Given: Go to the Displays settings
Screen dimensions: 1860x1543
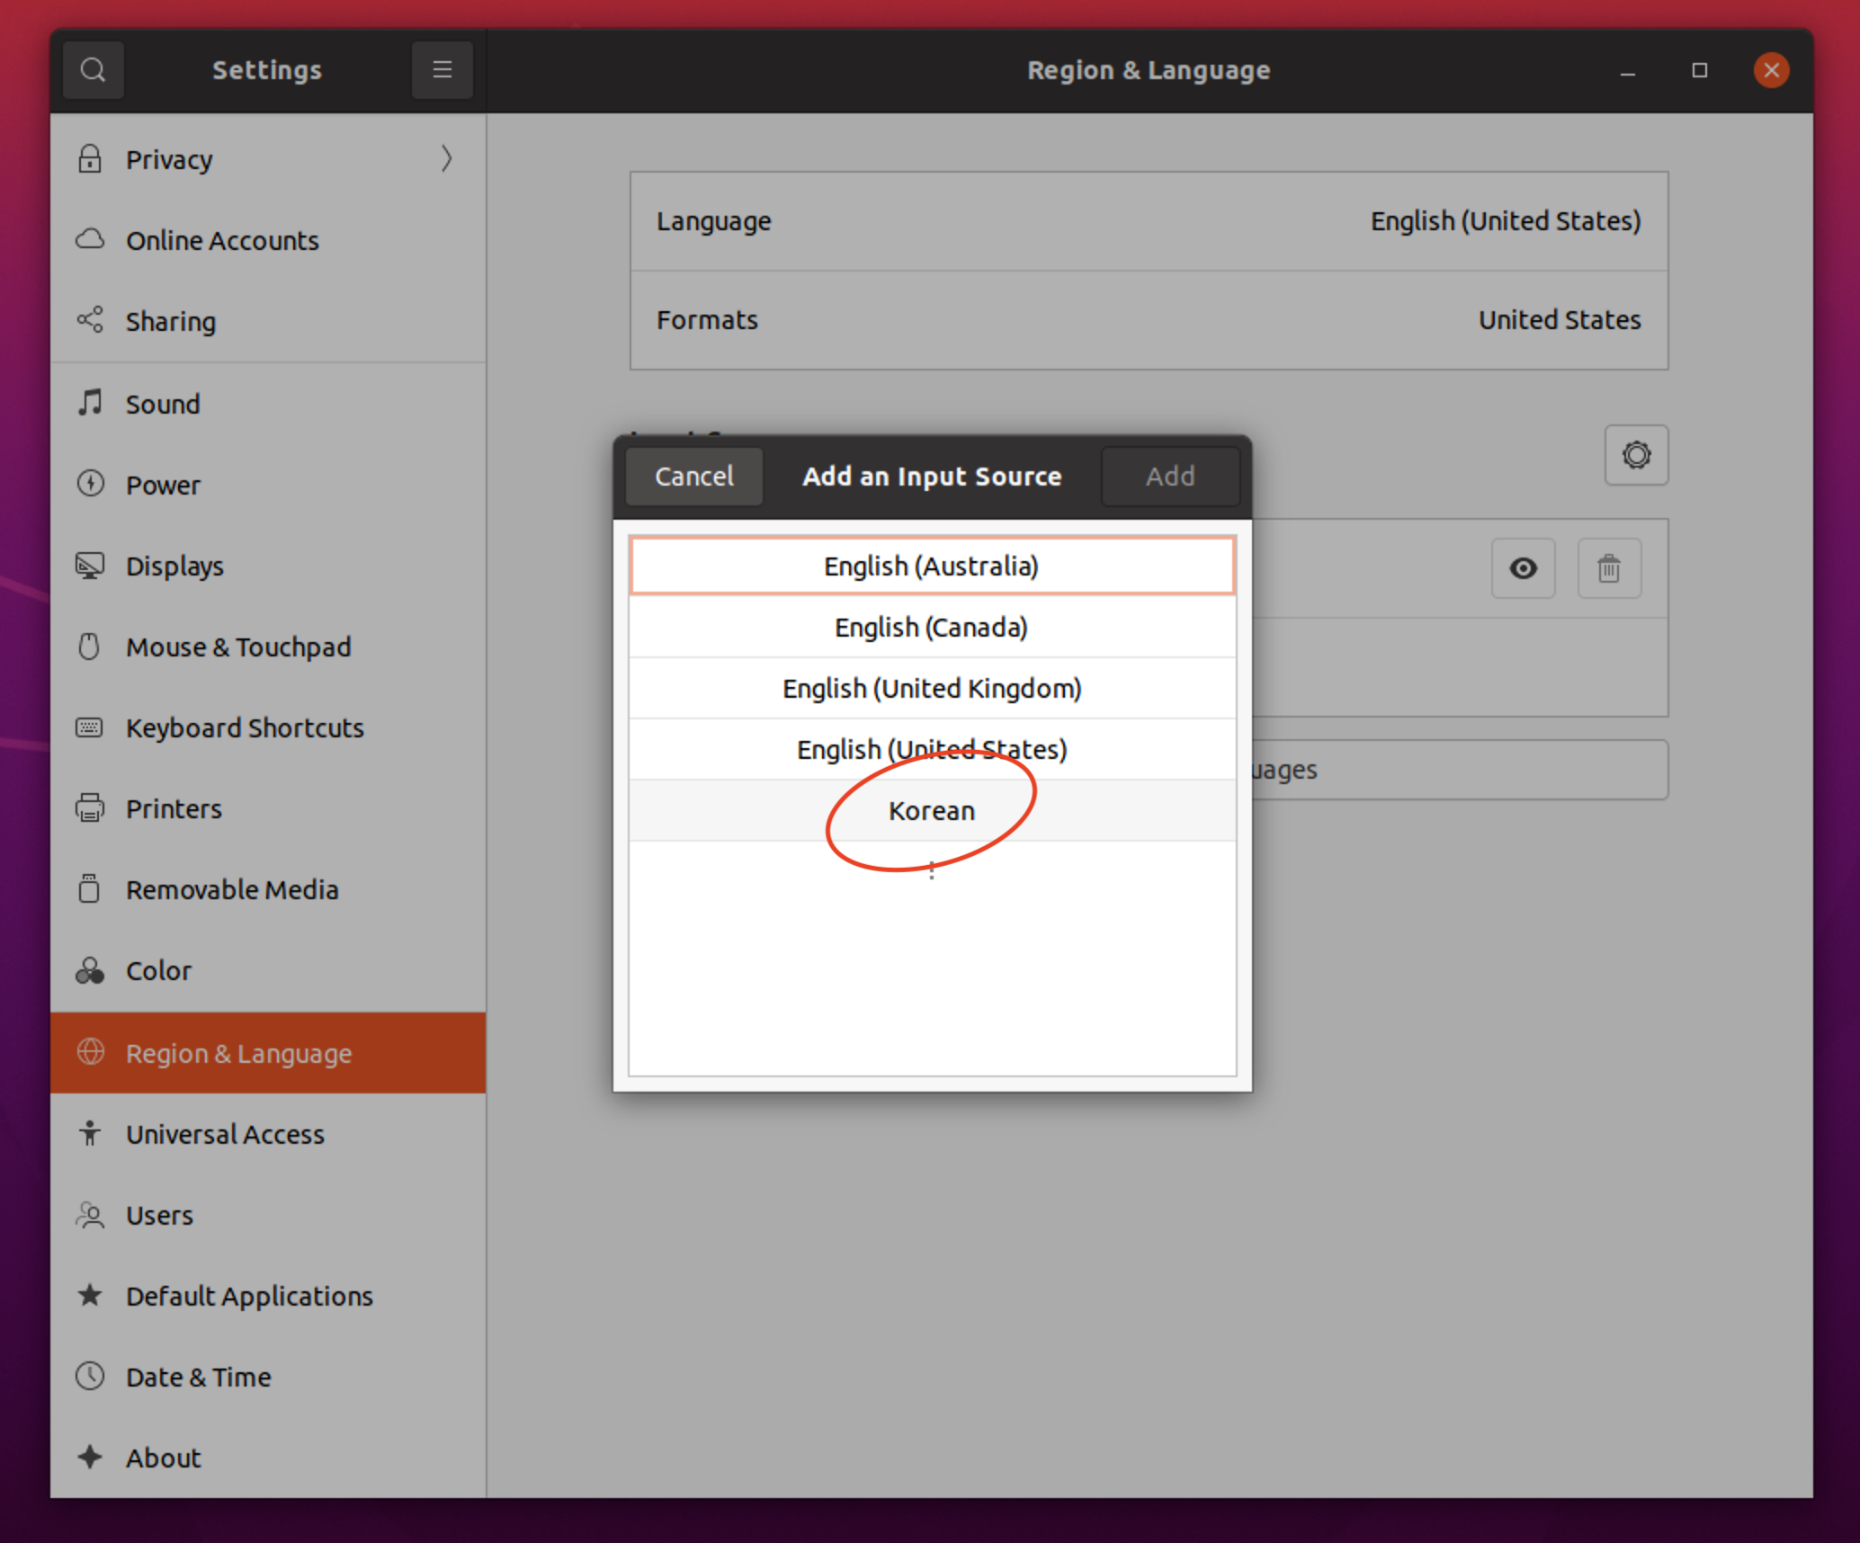Looking at the screenshot, I should click(x=174, y=566).
